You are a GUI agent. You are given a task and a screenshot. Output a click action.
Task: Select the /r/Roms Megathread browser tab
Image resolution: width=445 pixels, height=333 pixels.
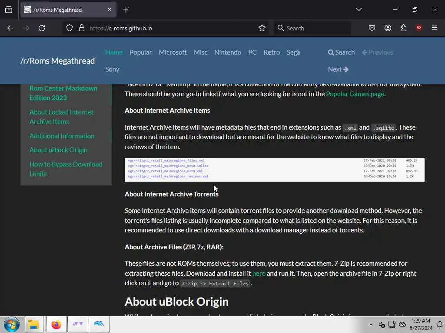coord(68,10)
